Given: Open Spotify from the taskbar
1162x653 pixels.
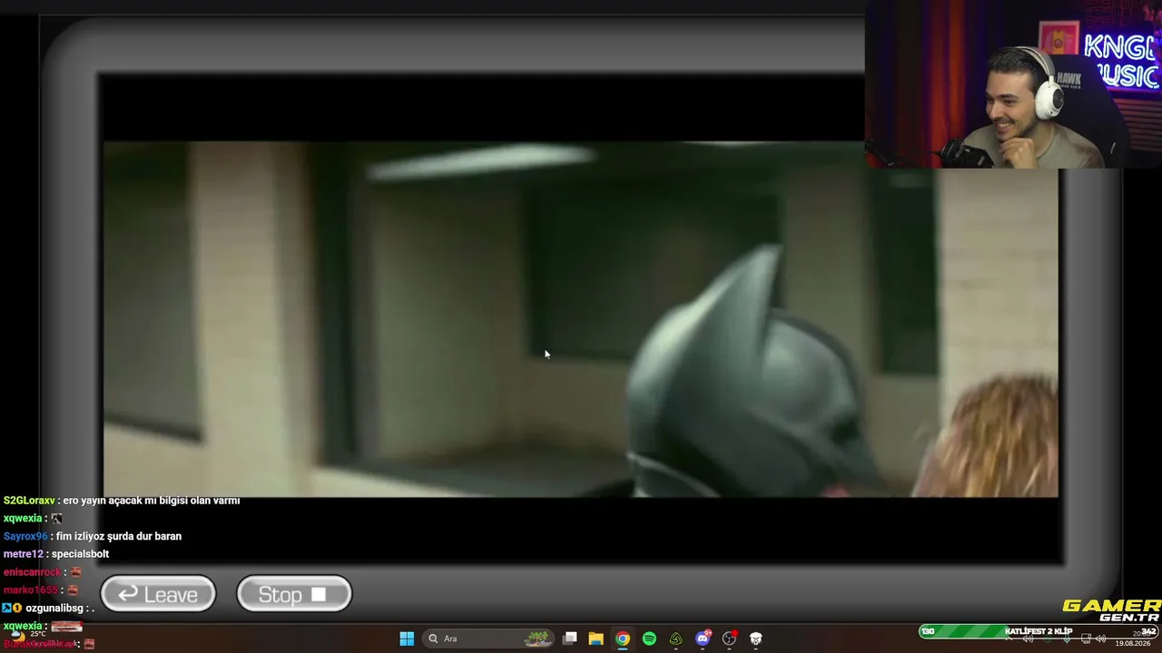Looking at the screenshot, I should pyautogui.click(x=649, y=638).
